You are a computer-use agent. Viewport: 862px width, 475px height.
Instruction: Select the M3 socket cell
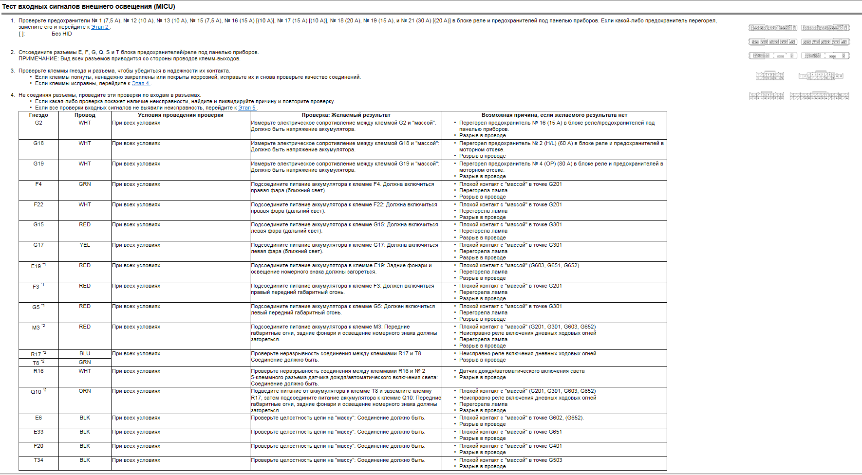(38, 336)
